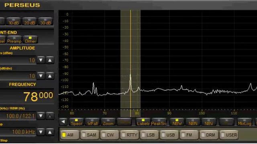Screen dimensions: 257x144
Task: Enable the NBV noise blanker
Action: [x=209, y=122]
